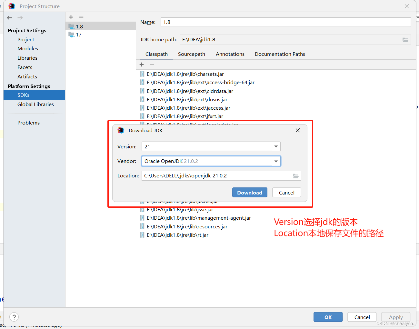Screen dimensions: 419x329
Task: Select access-bridge-64.jar classpath entry
Action: pos(201,83)
